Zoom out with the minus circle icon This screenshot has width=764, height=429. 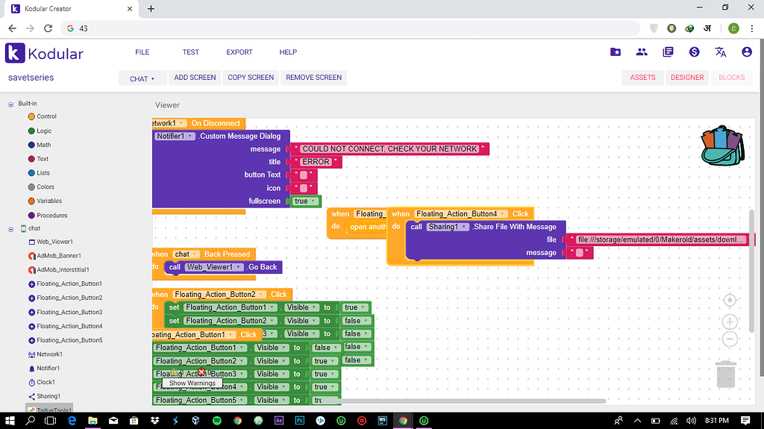click(x=730, y=339)
